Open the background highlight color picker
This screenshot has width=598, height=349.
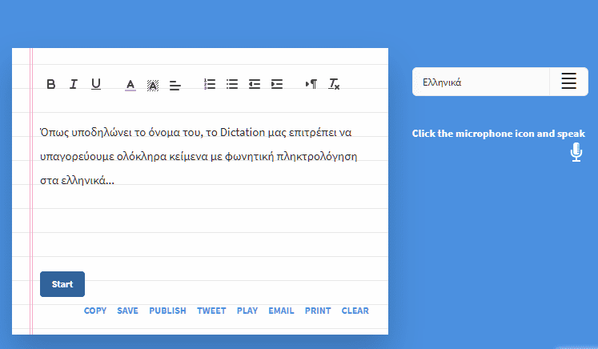tap(153, 84)
